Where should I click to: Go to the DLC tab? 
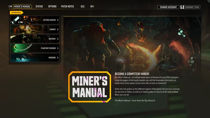point(83,6)
